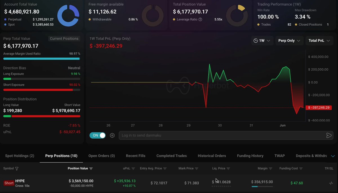This screenshot has height=193, width=338.
Task: Sort by Funding Cost column icon
Action: click(301, 169)
